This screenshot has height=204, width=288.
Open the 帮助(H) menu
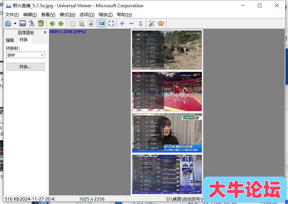(x=124, y=15)
